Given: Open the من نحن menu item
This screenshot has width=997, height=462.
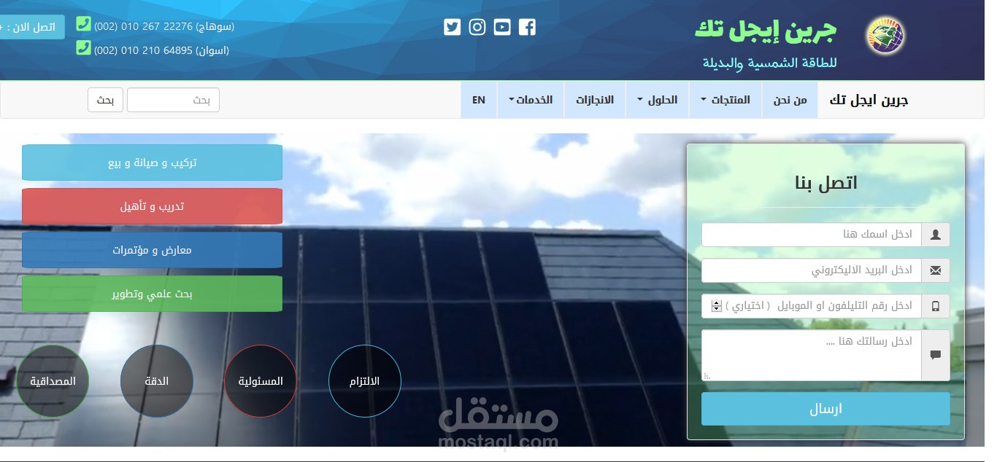Looking at the screenshot, I should (790, 100).
